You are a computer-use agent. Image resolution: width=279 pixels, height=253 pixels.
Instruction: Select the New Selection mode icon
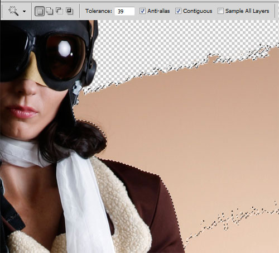click(40, 11)
